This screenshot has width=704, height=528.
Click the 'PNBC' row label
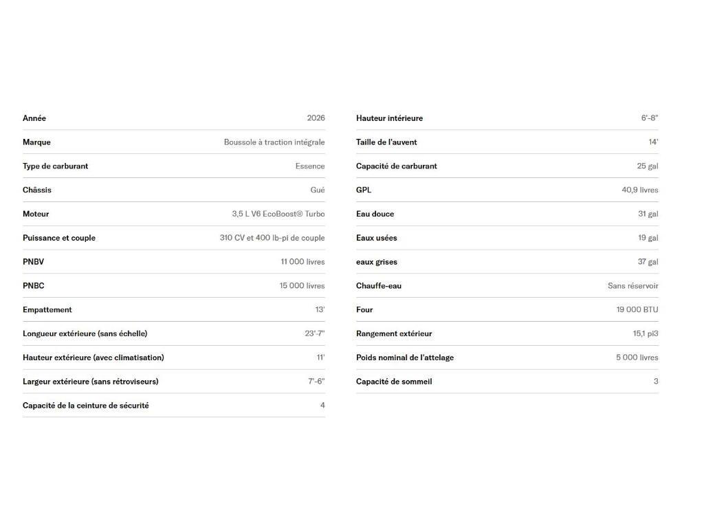click(x=34, y=286)
